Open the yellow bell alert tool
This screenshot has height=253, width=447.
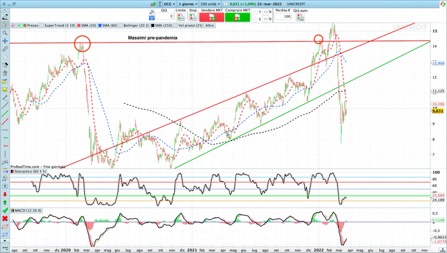5,89
